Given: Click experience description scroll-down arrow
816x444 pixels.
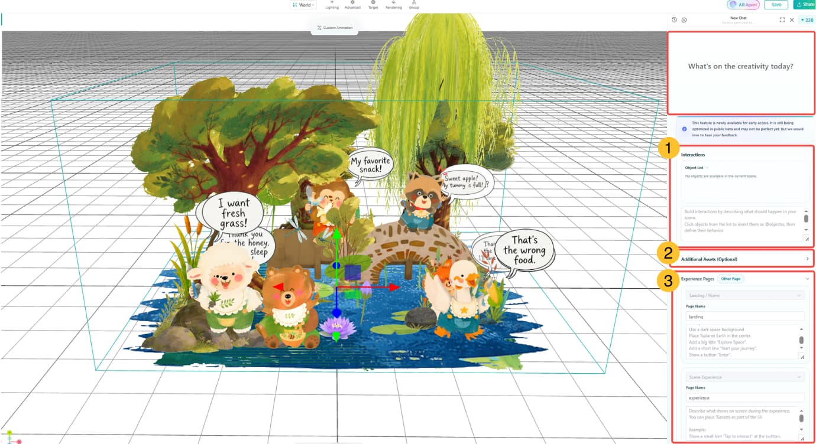Looking at the screenshot, I should click(x=801, y=430).
